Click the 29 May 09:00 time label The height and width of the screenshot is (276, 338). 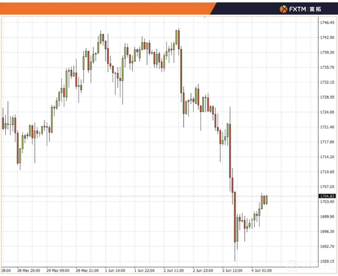[58, 270]
